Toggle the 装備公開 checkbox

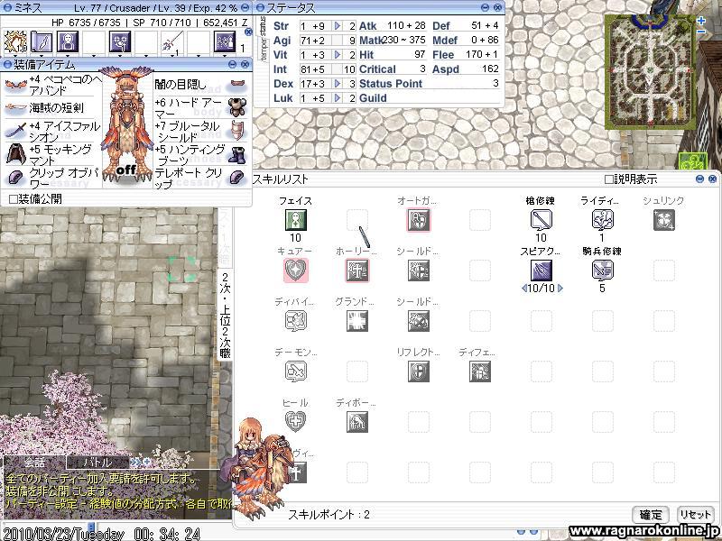pyautogui.click(x=14, y=198)
